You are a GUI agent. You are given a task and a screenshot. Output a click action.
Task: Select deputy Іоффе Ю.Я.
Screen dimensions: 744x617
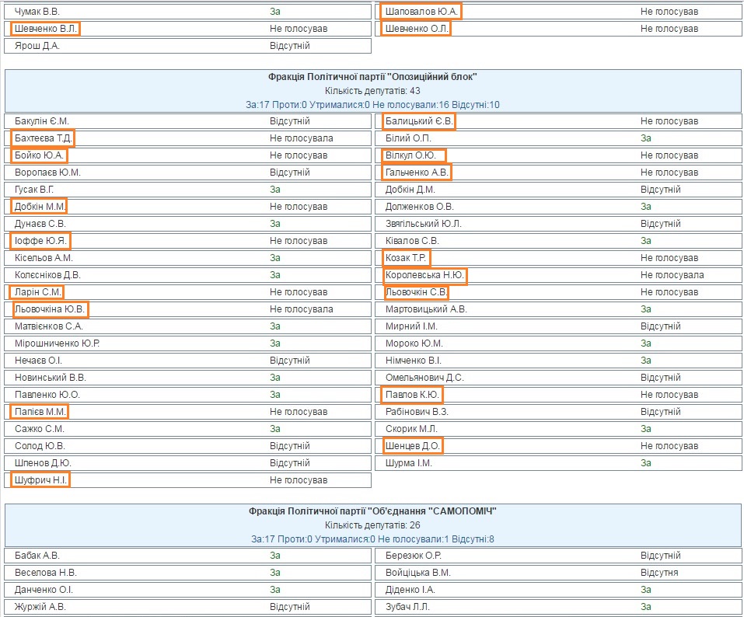click(x=41, y=241)
